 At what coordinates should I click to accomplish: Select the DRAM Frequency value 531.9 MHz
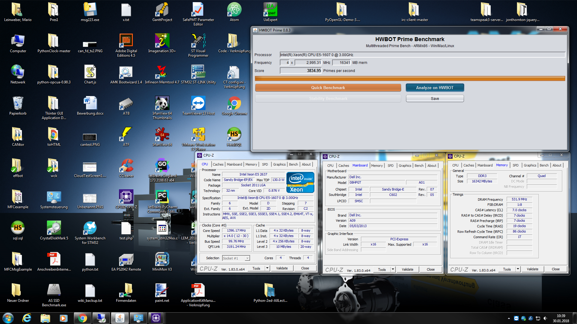tap(519, 199)
